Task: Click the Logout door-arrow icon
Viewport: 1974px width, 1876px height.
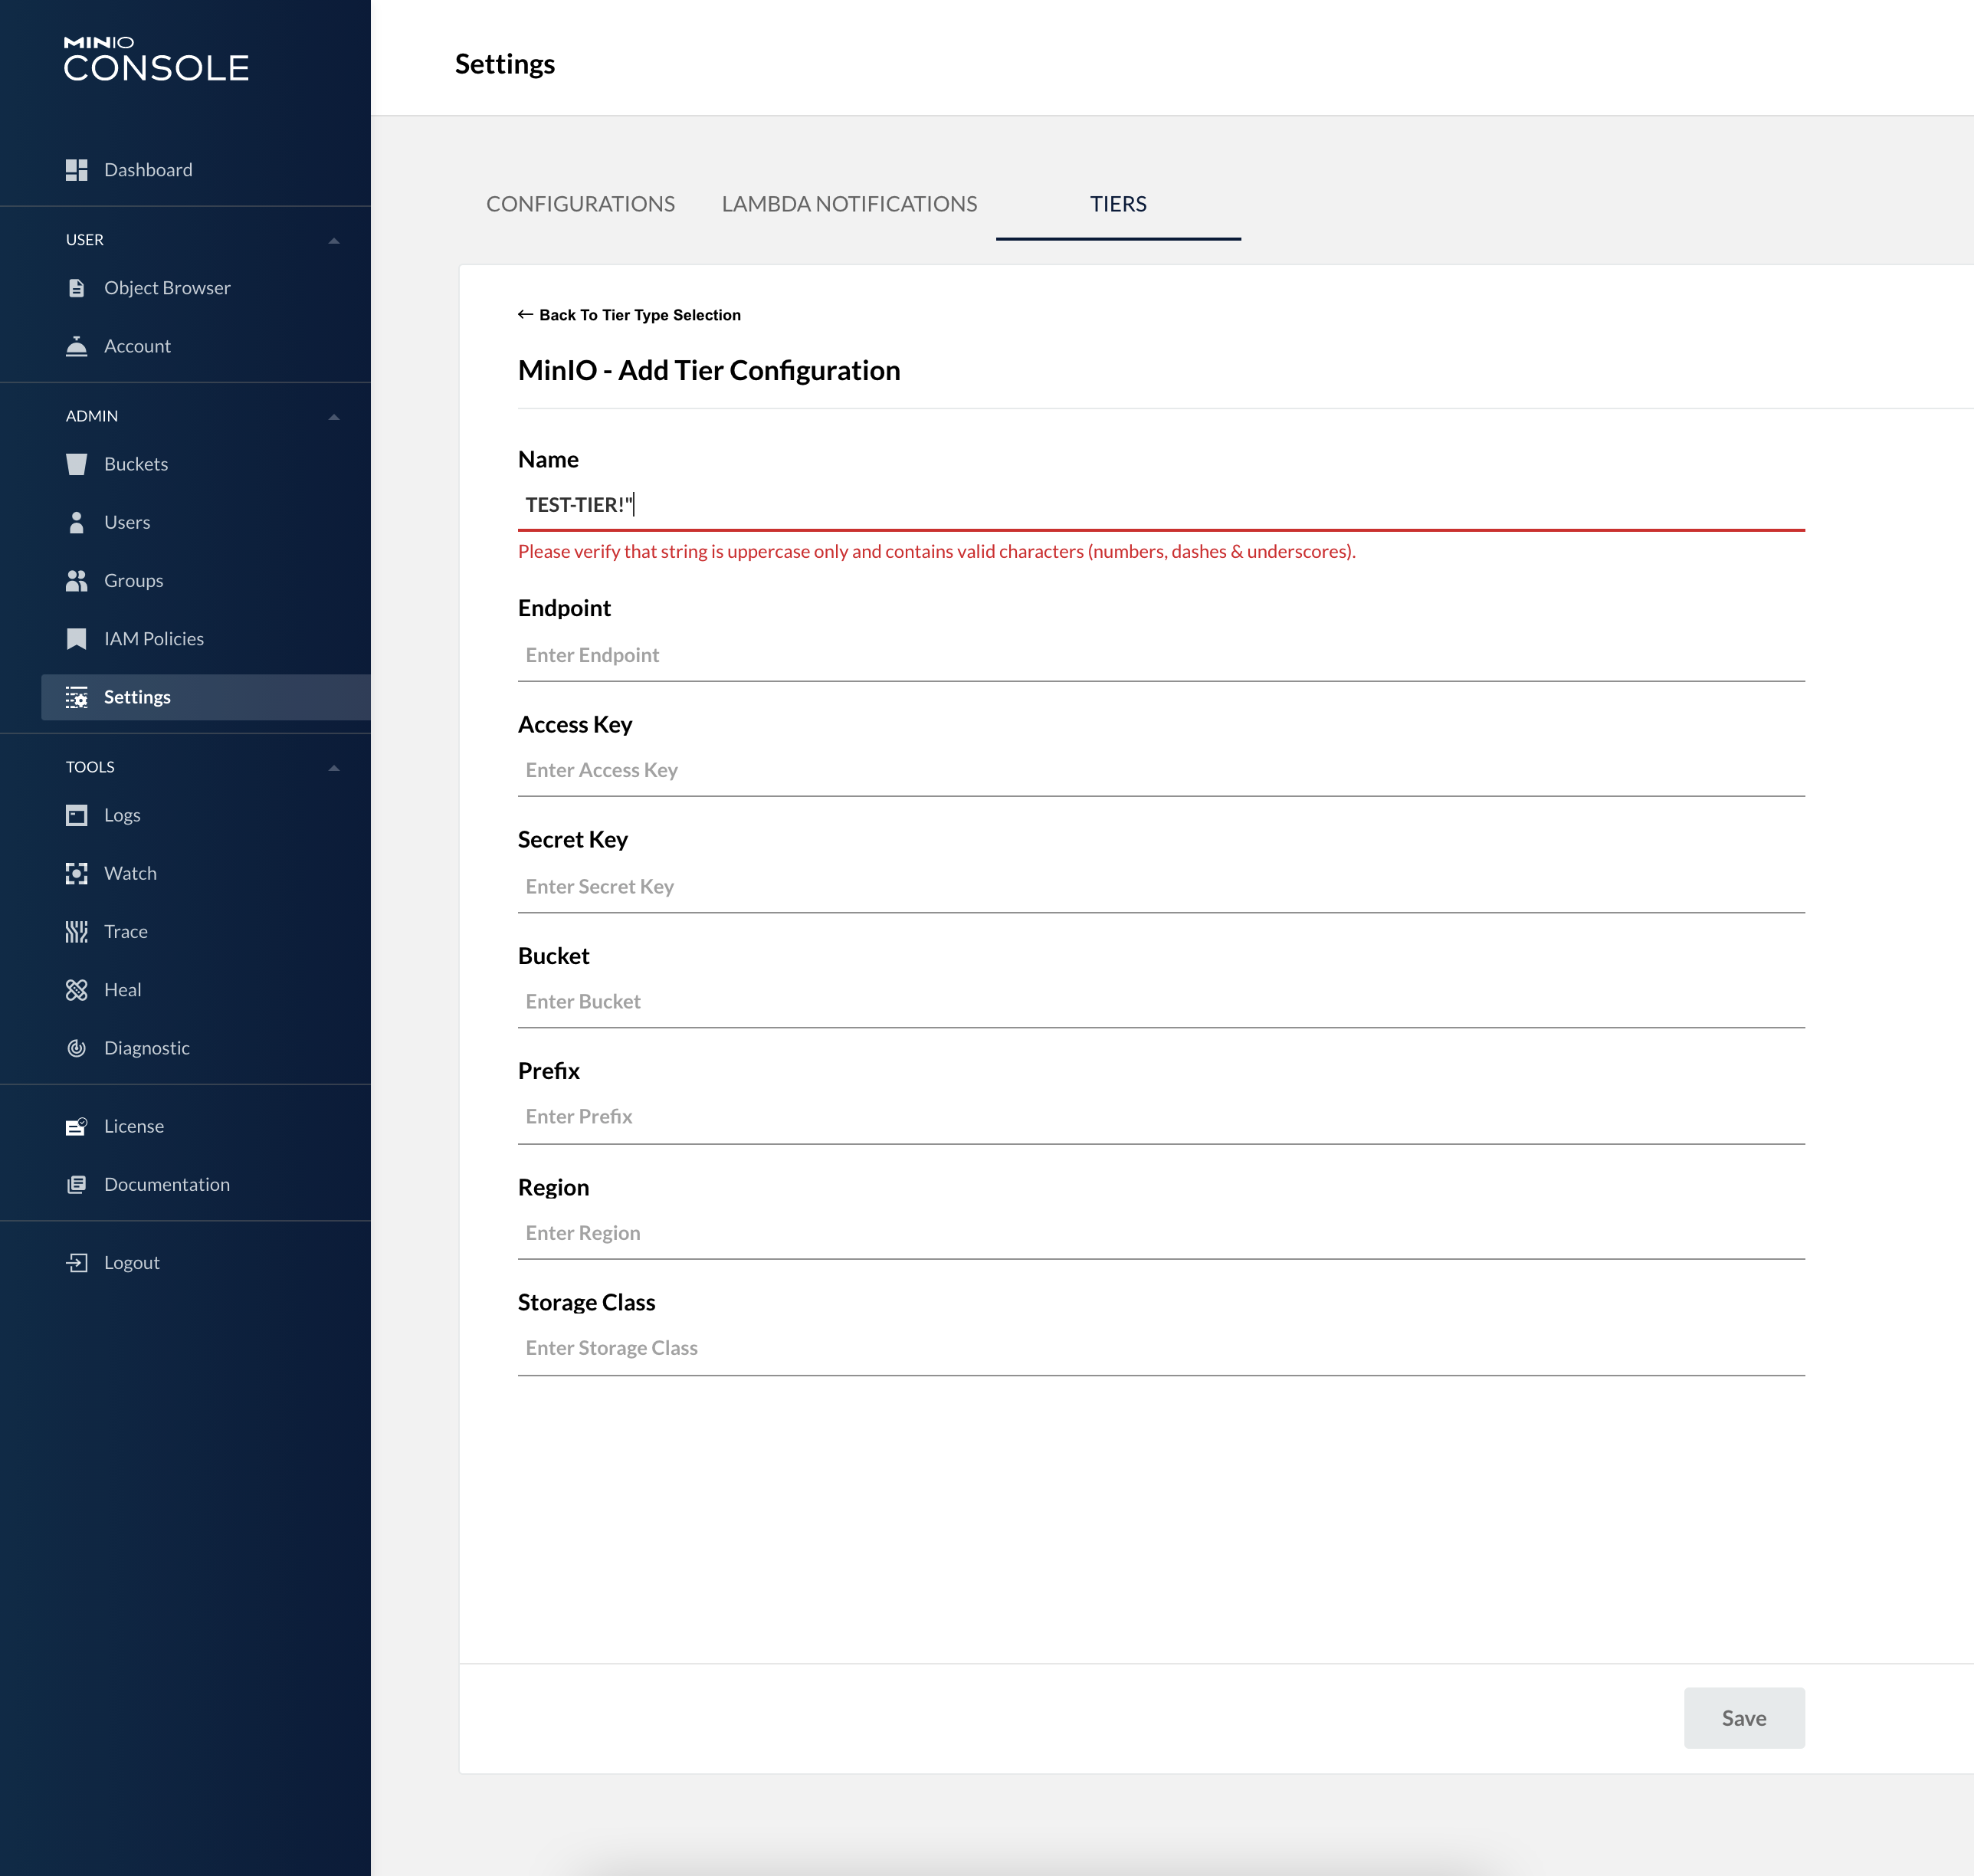Action: point(77,1263)
